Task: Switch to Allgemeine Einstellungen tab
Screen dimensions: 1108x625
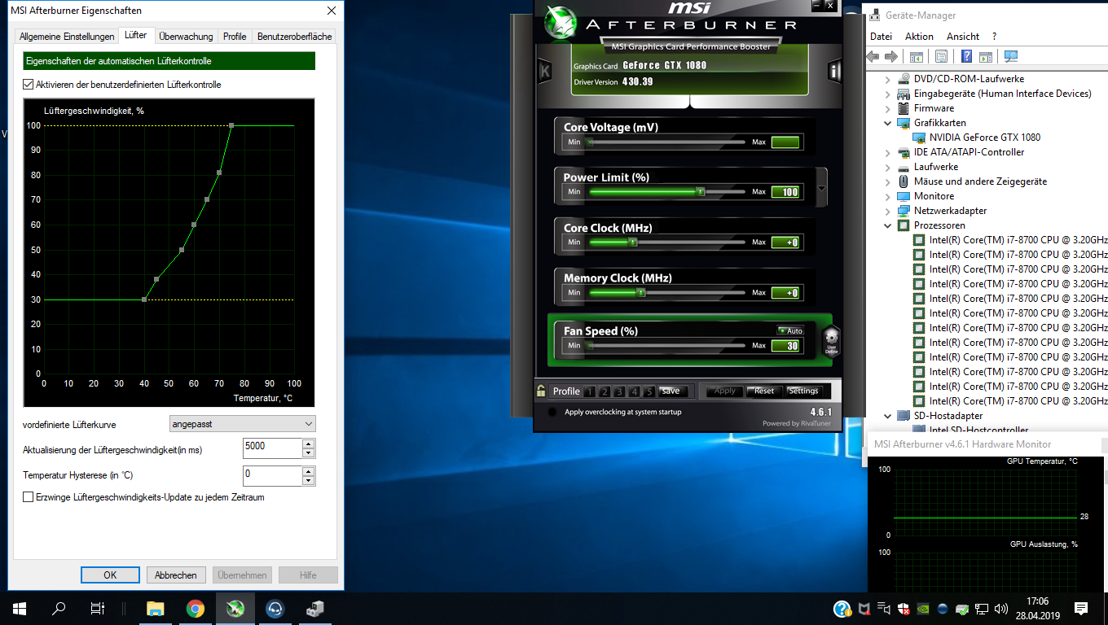Action: coord(67,37)
